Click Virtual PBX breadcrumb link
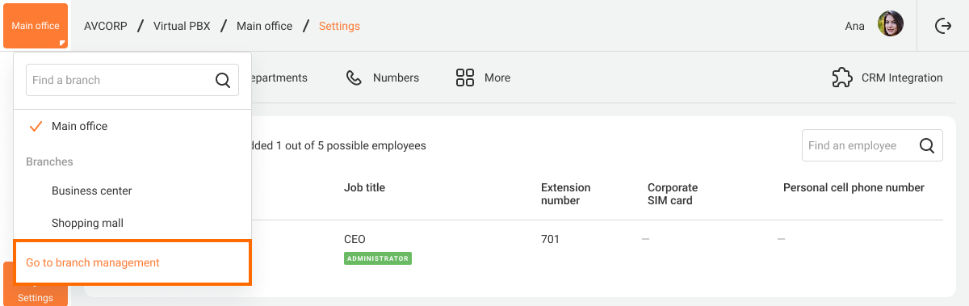Screen dimensions: 969x306 point(182,26)
